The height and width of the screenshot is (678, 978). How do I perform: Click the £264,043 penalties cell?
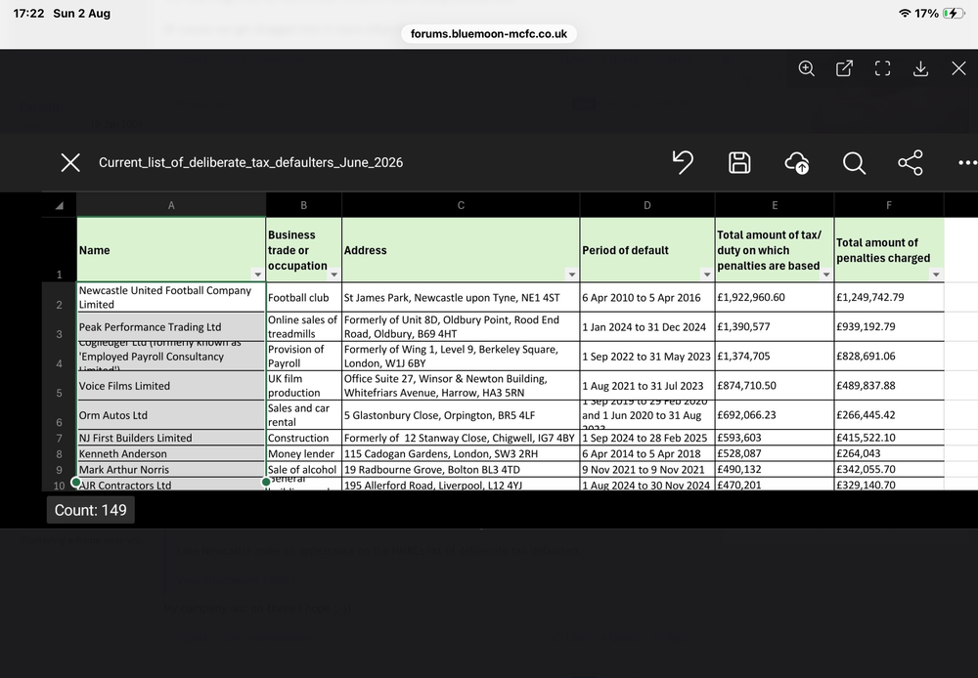point(889,453)
